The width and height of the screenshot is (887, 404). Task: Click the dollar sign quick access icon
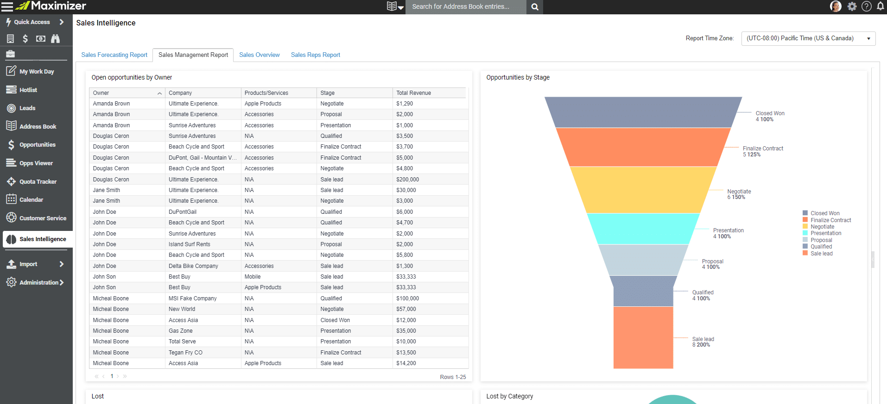point(25,39)
